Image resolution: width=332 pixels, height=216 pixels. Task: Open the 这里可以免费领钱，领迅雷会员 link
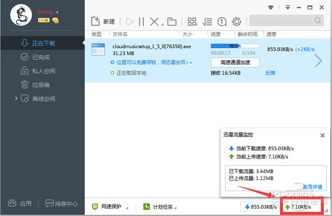154,62
